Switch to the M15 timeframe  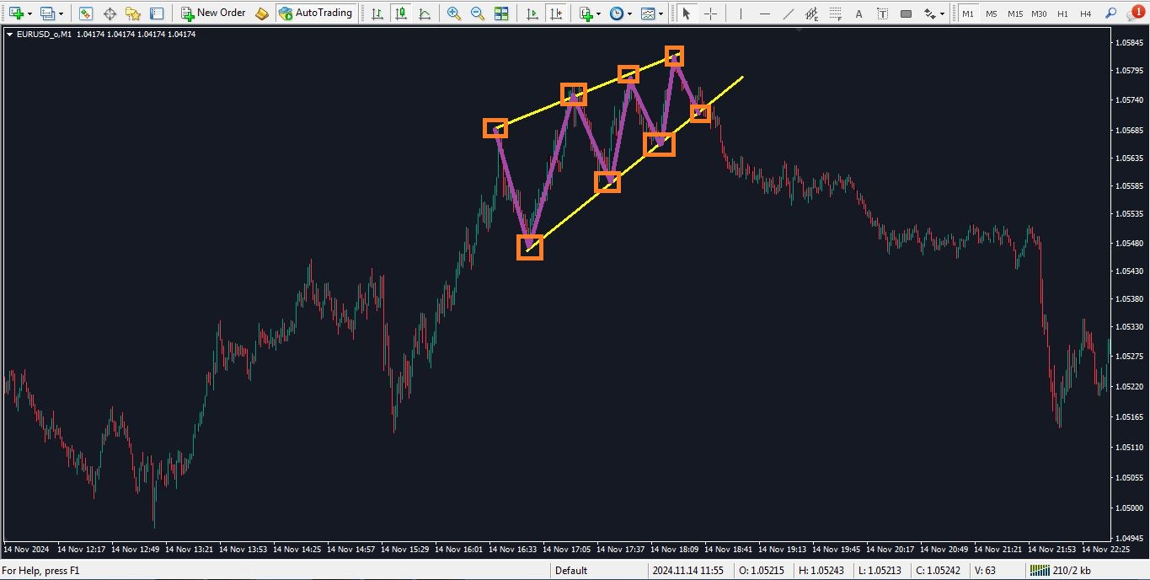(1014, 13)
